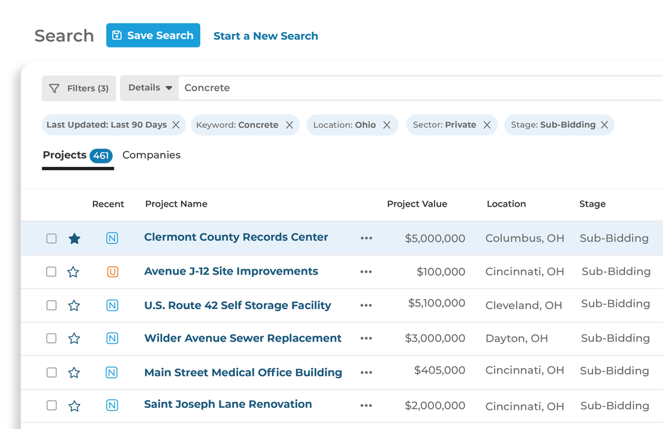Click the N badge for Clermont County Records Center
This screenshot has width=663, height=429.
coord(112,239)
